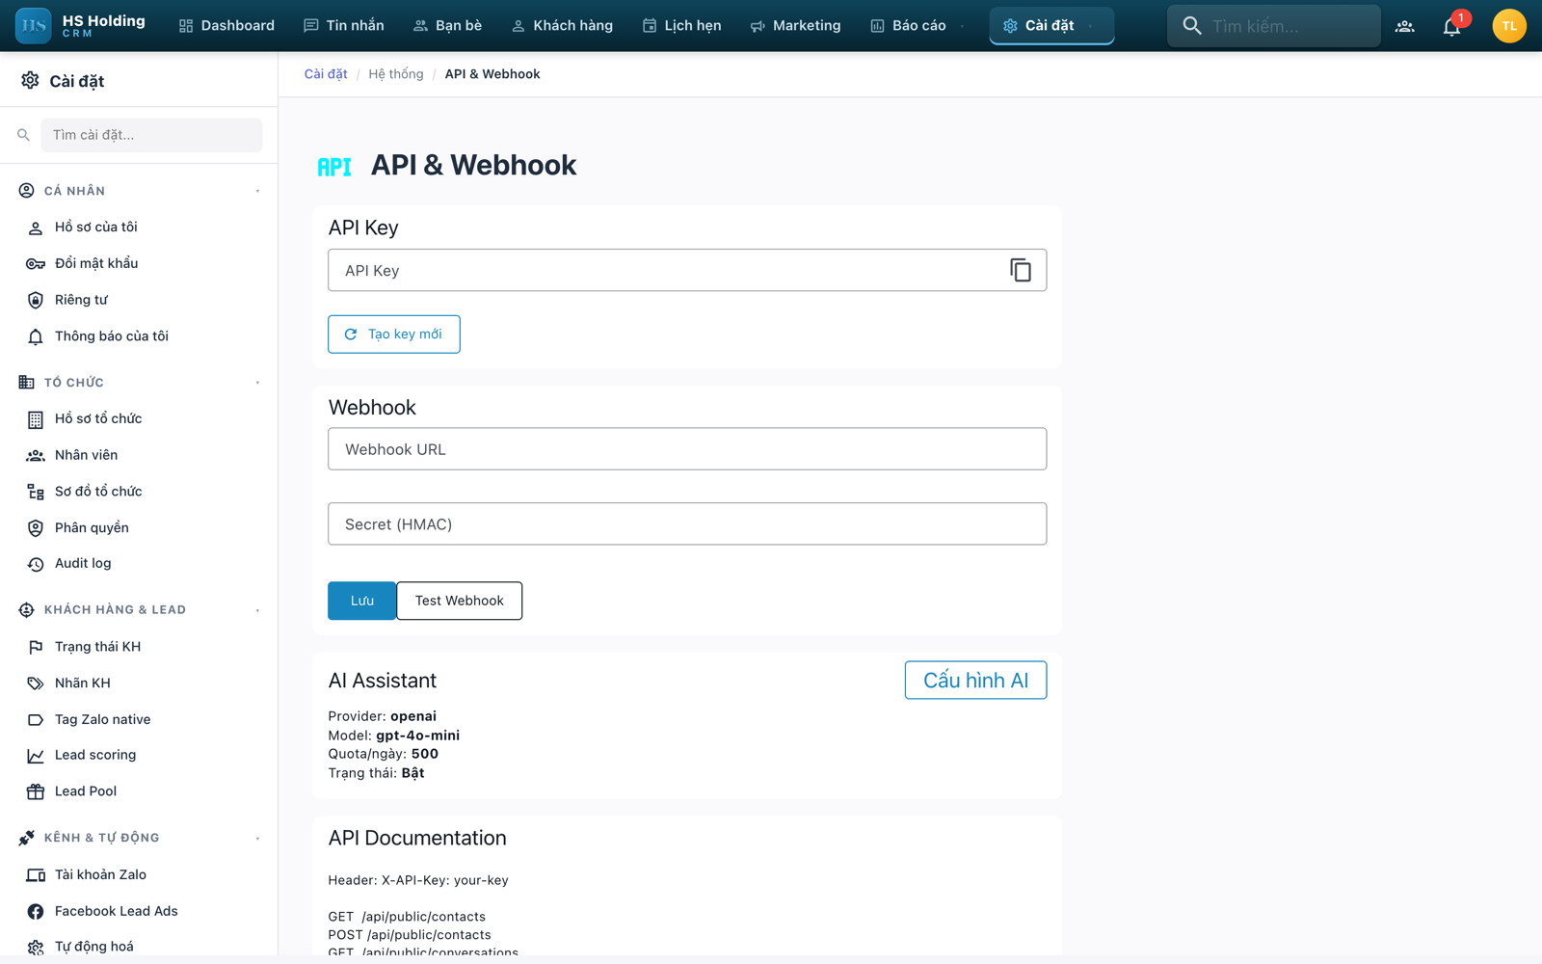This screenshot has height=964, width=1542.
Task: Collapse the TỔ CHỨC section
Action: click(x=257, y=383)
